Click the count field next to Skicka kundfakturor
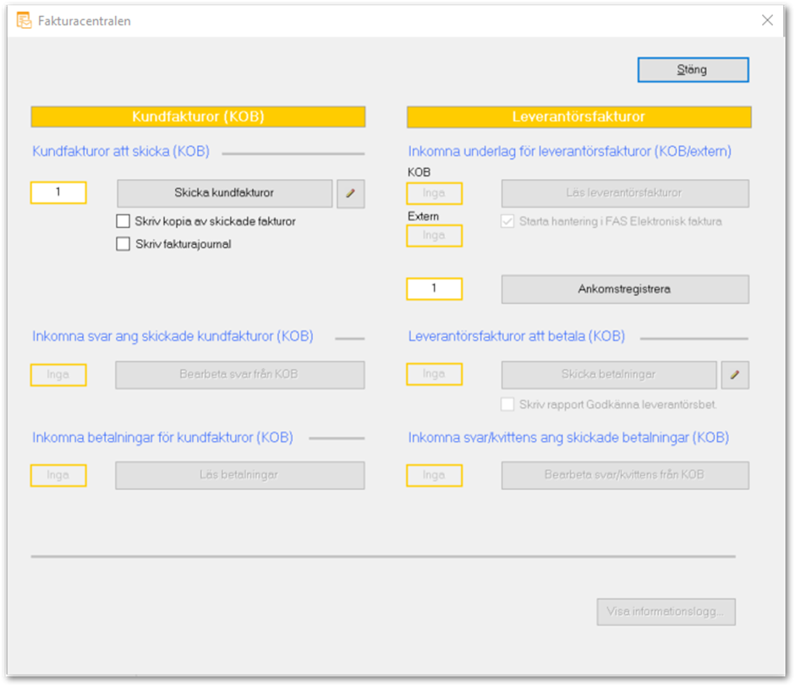 [x=59, y=193]
